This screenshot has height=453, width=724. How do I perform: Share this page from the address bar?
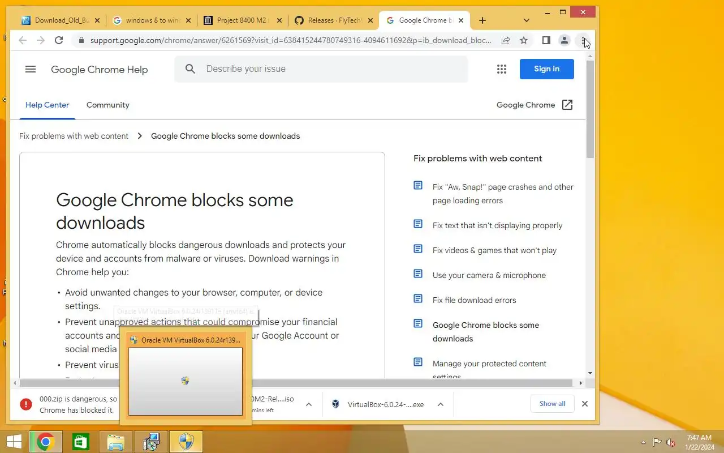point(506,40)
